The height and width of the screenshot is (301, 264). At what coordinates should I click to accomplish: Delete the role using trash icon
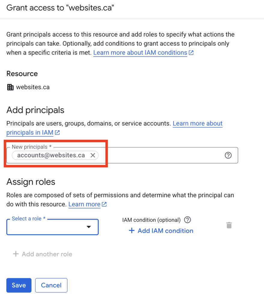pos(229,225)
